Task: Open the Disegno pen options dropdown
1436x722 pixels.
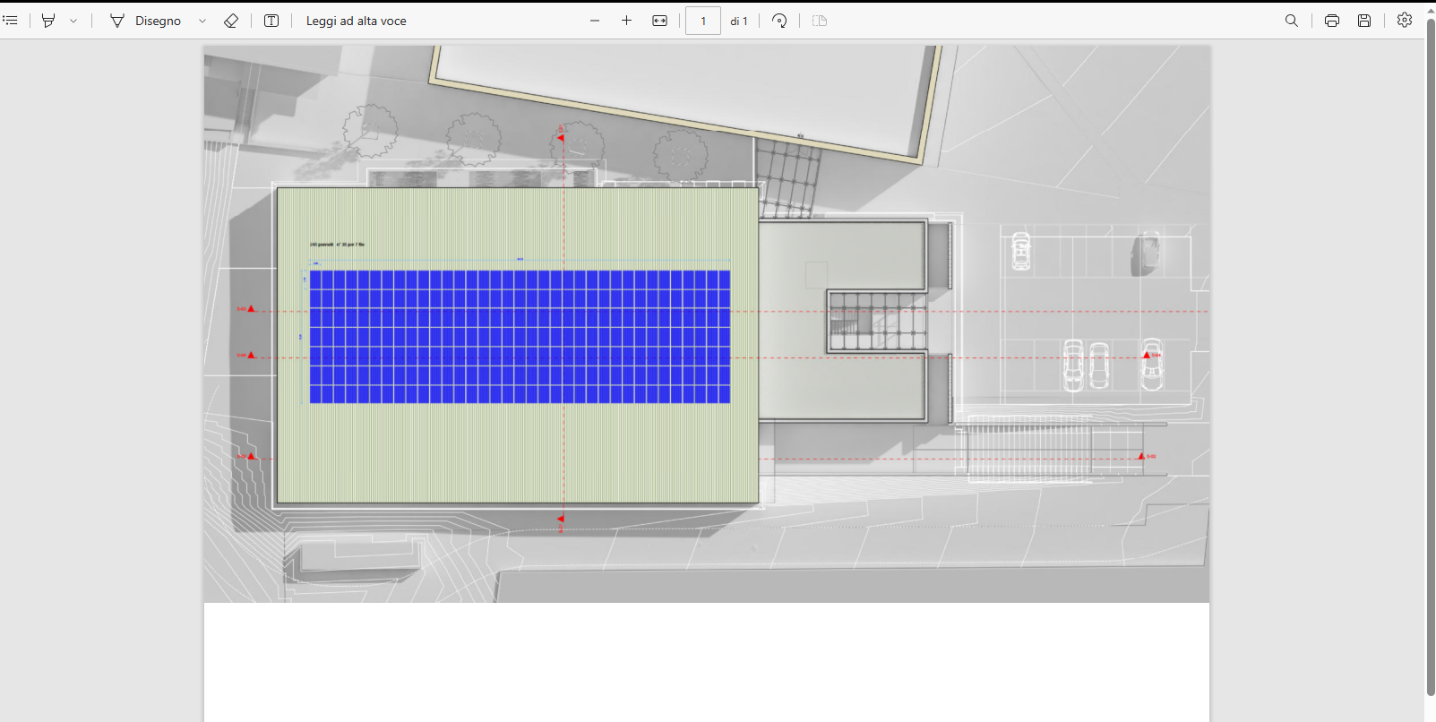Action: 202,21
